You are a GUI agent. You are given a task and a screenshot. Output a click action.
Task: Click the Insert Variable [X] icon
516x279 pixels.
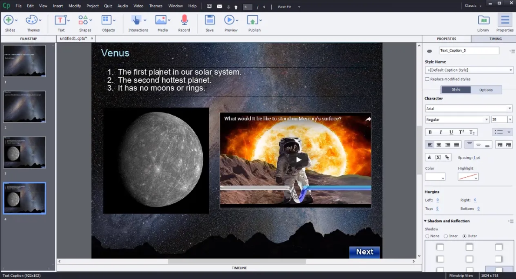pos(438,157)
